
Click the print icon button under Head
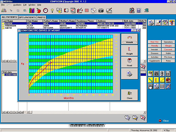130,74
